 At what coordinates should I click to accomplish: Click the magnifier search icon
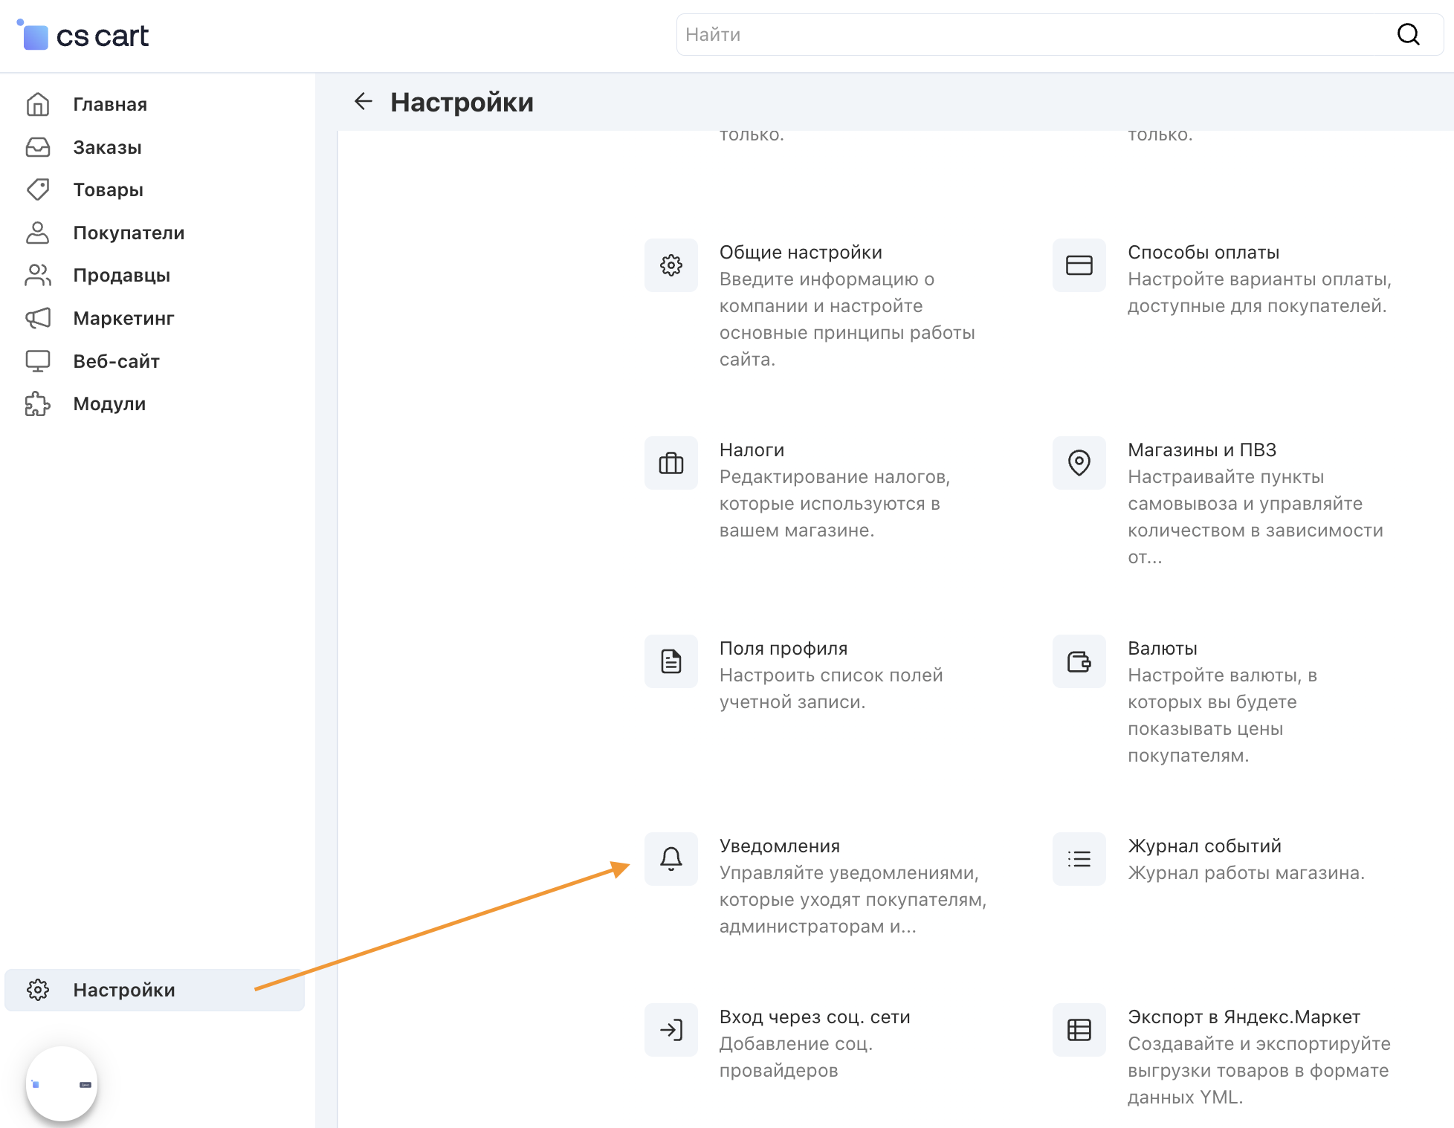(1408, 34)
